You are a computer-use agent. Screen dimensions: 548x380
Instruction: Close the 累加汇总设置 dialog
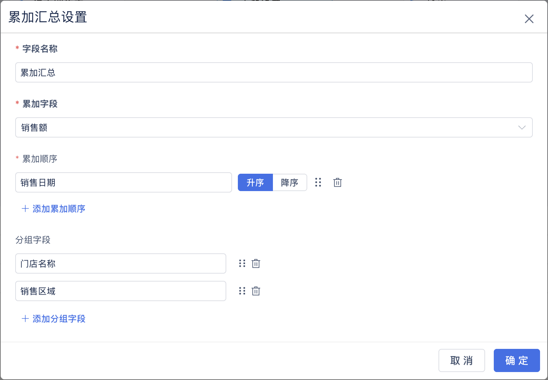[x=529, y=19]
